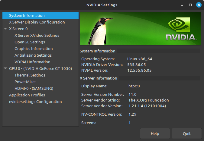This screenshot has height=141, width=204.
Task: Click the NVML Version label
Action: (x=95, y=70)
